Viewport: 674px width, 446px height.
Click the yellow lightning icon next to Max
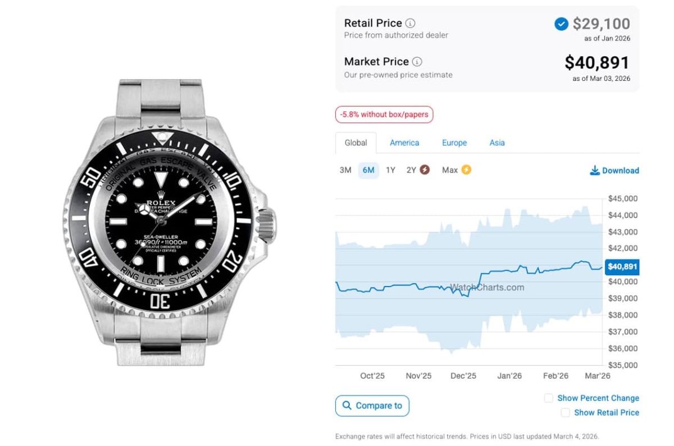[x=466, y=170]
